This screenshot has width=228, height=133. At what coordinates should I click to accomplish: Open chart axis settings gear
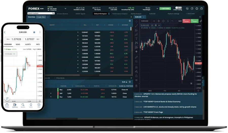[x=198, y=91]
